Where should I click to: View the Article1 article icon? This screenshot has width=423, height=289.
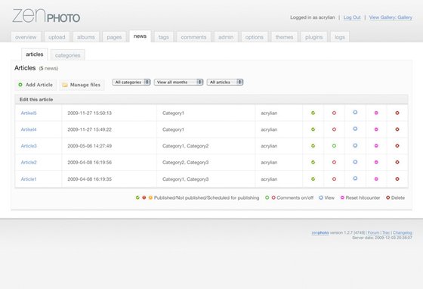(355, 179)
